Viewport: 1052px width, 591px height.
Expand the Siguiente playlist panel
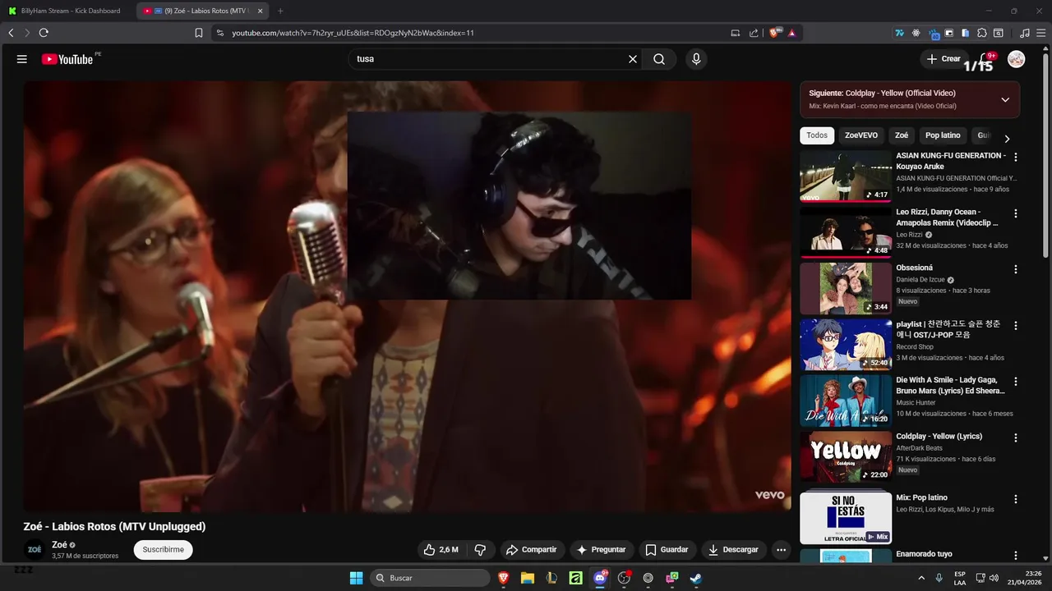click(x=1005, y=99)
